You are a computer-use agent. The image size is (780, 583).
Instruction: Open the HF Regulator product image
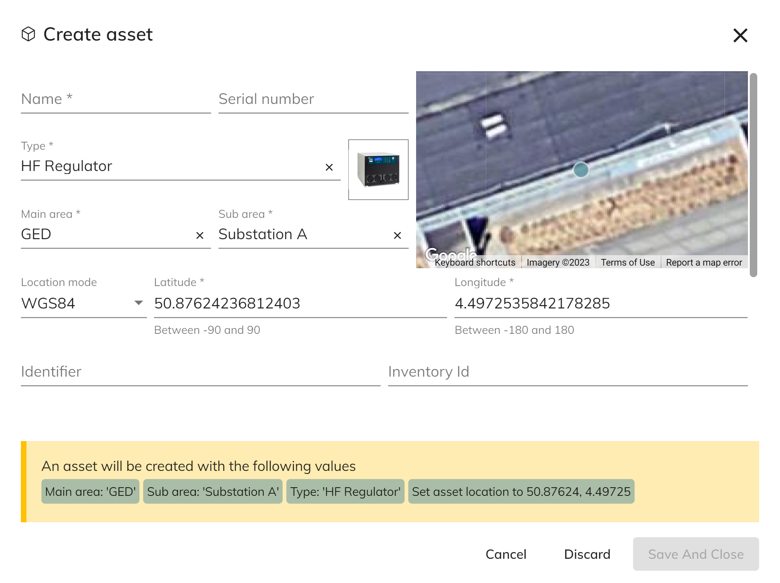tap(378, 169)
